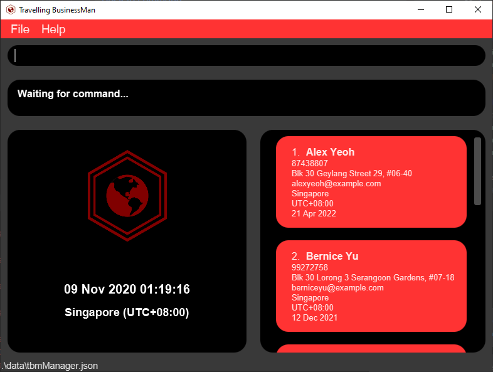This screenshot has width=493, height=372.
Task: Open the Help menu
Action: [x=53, y=29]
